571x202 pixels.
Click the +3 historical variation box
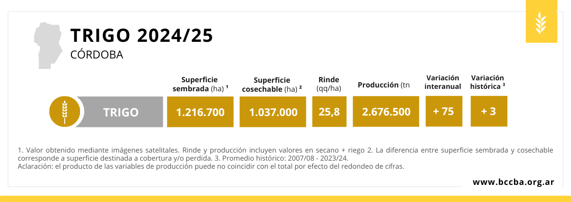pyautogui.click(x=489, y=112)
